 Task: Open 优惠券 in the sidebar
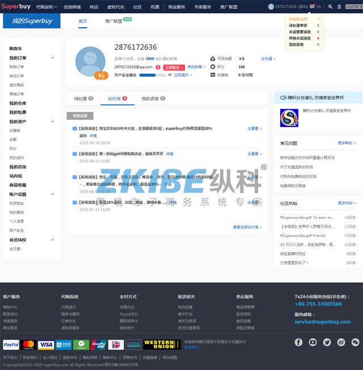point(15,131)
